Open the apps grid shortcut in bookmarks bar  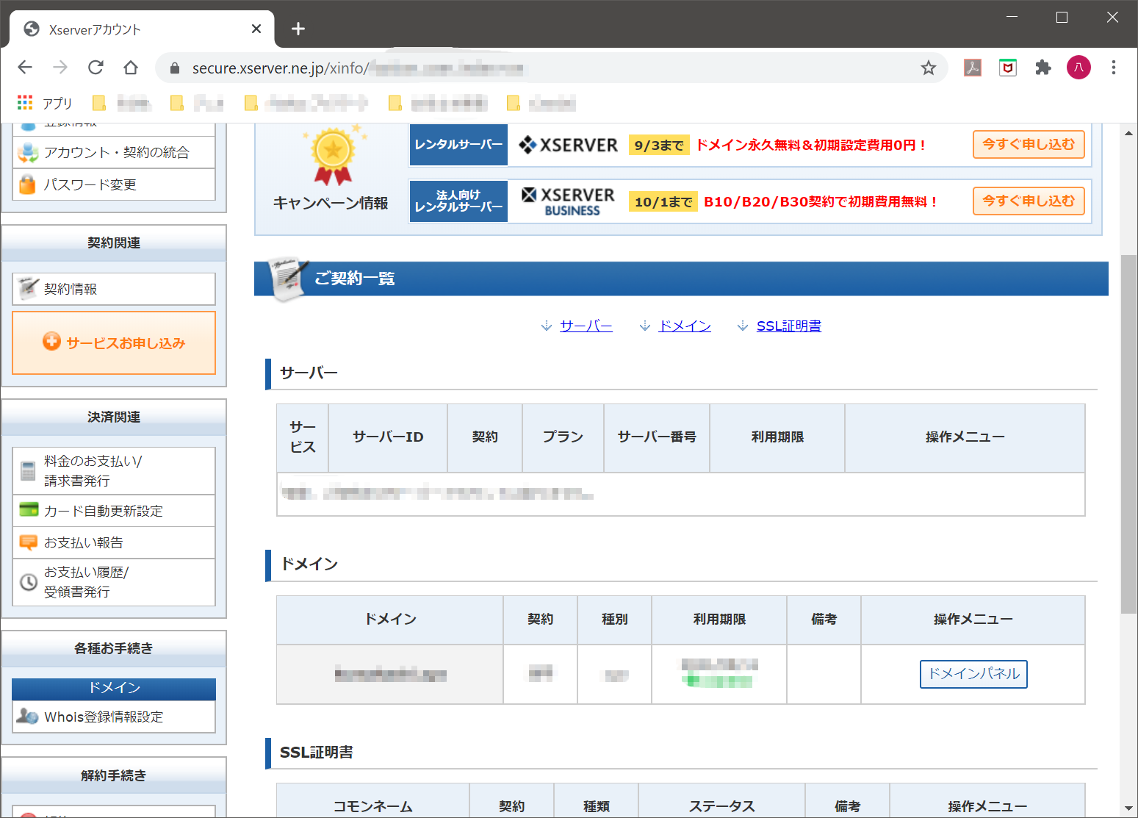(25, 102)
